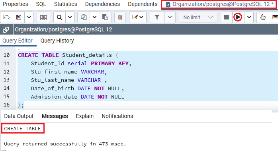Save the query with floppy icon

pos(19,17)
